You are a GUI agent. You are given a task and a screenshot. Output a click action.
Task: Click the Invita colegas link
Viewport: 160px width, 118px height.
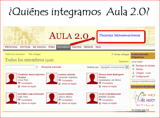pyautogui.click(x=121, y=54)
